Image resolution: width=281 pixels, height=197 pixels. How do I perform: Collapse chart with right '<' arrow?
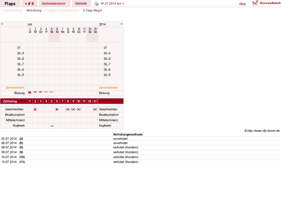point(121,24)
